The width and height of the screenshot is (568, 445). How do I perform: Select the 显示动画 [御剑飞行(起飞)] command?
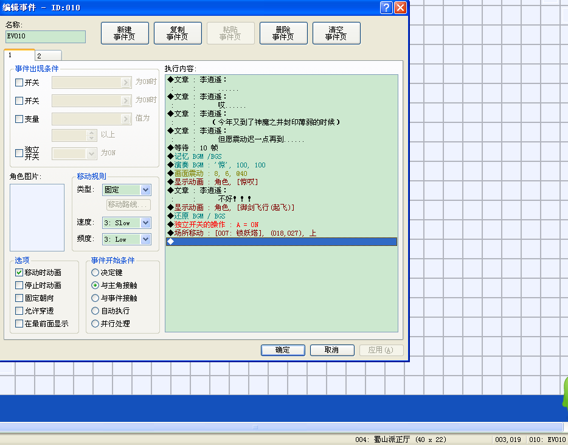[282, 208]
